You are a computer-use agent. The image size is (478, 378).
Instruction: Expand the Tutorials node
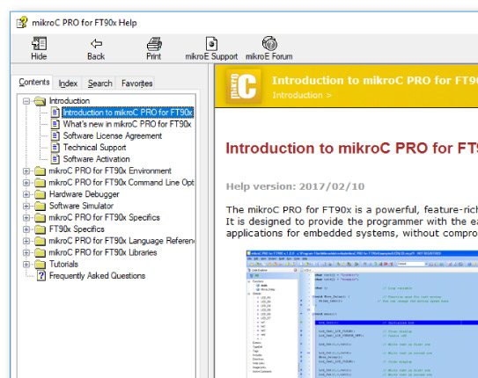[x=26, y=265]
